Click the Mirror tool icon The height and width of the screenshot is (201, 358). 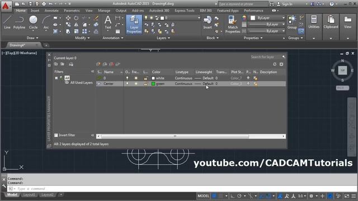(76, 25)
